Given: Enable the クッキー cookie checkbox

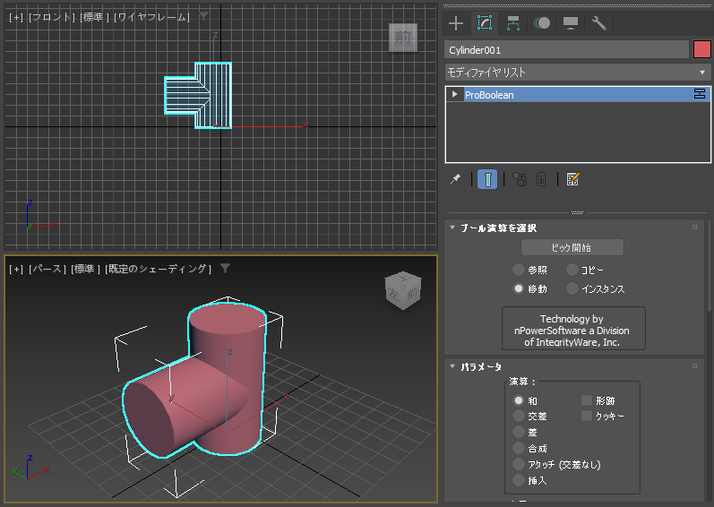Looking at the screenshot, I should 587,416.
